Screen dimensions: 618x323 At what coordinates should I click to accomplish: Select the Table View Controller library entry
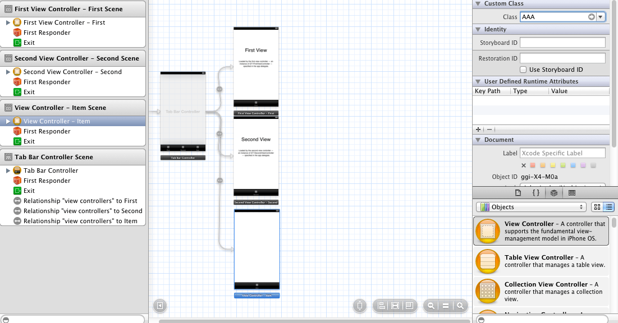(539, 261)
